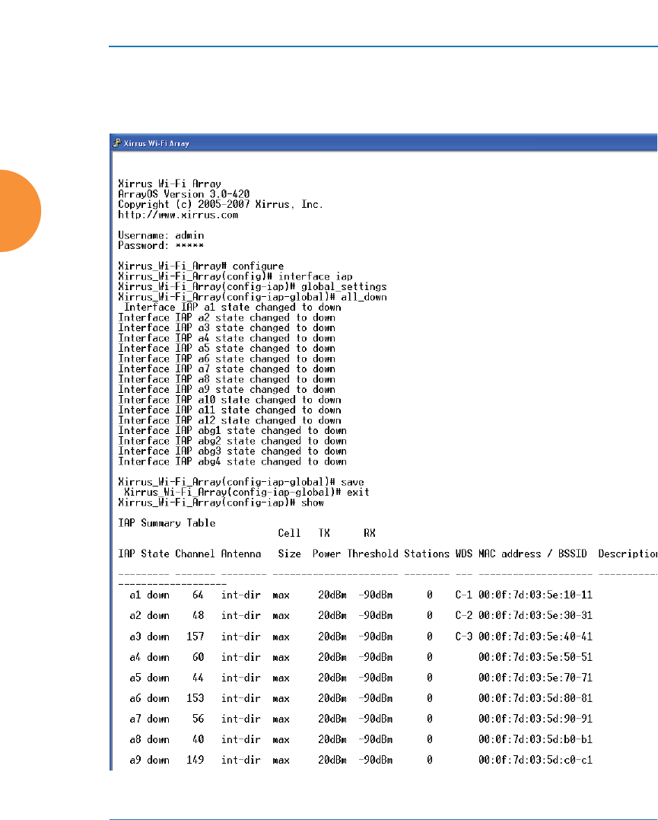
Task: Click channel value 64 in row a1
Action: pos(198,595)
